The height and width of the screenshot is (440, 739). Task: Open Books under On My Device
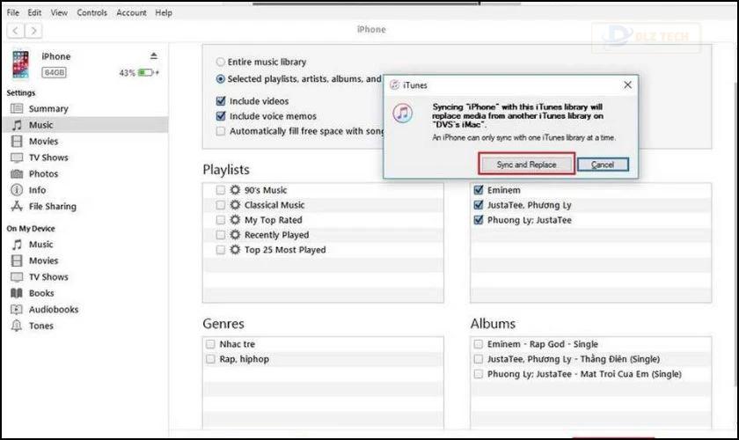click(x=41, y=293)
